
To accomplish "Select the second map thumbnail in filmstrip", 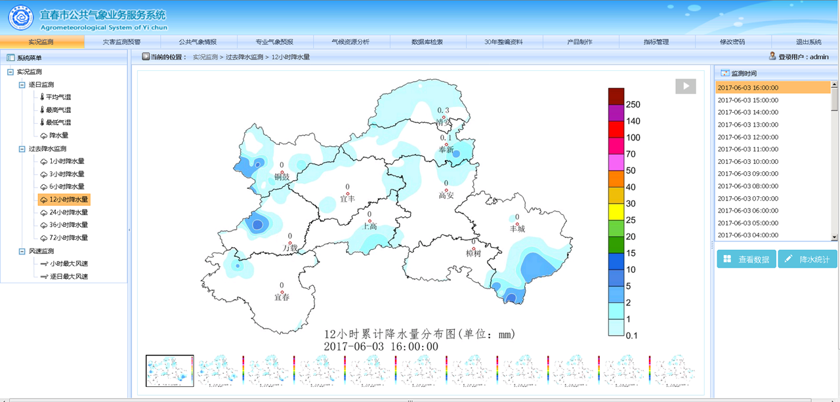I will click(220, 371).
